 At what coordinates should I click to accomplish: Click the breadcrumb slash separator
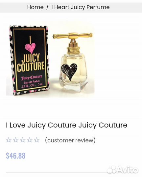47,7
